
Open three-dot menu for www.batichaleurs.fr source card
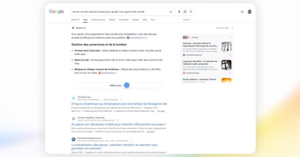(x=230, y=55)
